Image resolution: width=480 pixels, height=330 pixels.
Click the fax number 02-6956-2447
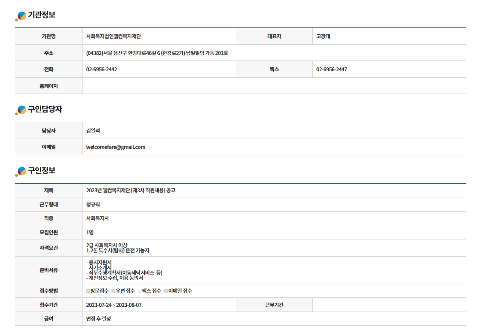[331, 70]
